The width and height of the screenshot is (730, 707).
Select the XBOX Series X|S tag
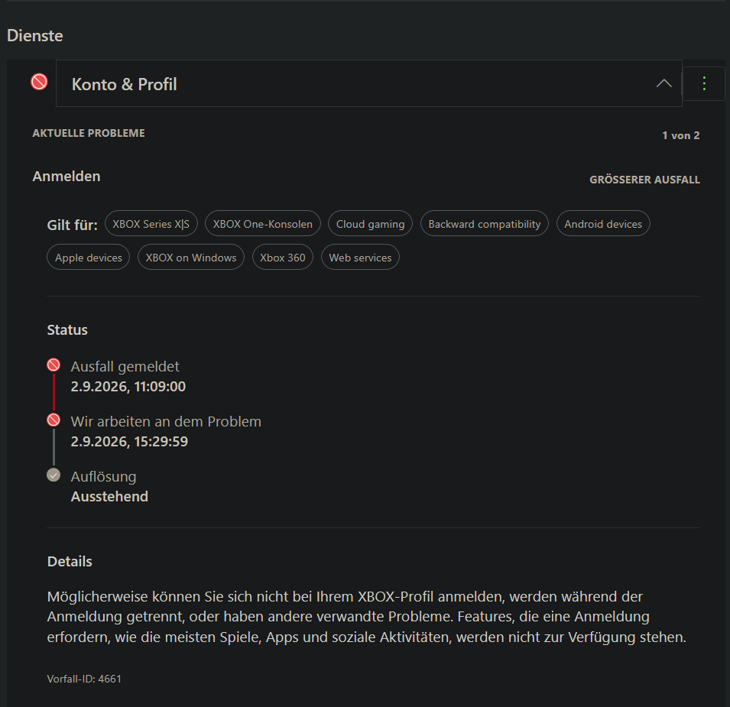point(151,224)
